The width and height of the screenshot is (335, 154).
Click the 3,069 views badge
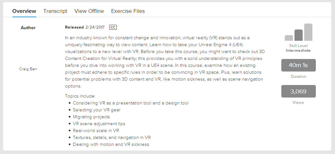(x=298, y=91)
